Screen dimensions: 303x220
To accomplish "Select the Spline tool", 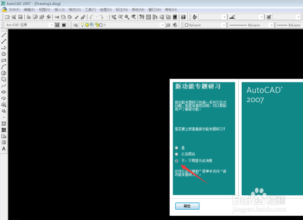I will [4, 85].
